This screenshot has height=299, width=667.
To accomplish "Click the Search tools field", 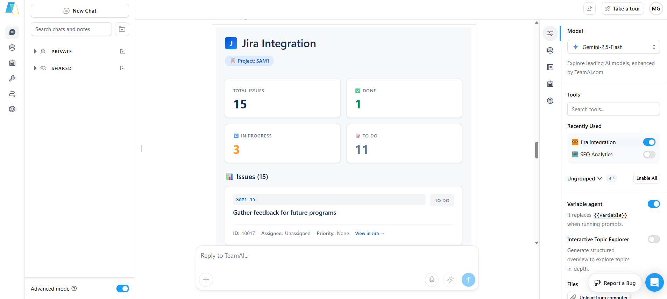I will click(613, 109).
